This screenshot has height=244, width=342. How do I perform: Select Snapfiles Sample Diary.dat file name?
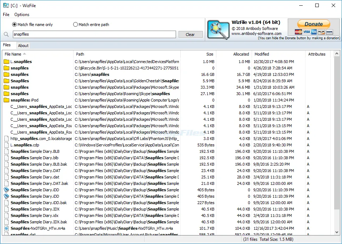35,177
